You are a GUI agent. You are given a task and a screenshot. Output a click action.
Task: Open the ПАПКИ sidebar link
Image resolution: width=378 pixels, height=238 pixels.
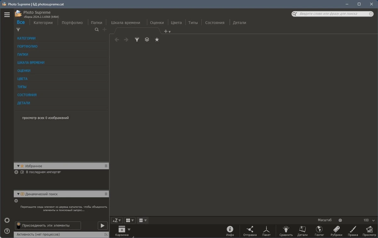pyautogui.click(x=23, y=54)
